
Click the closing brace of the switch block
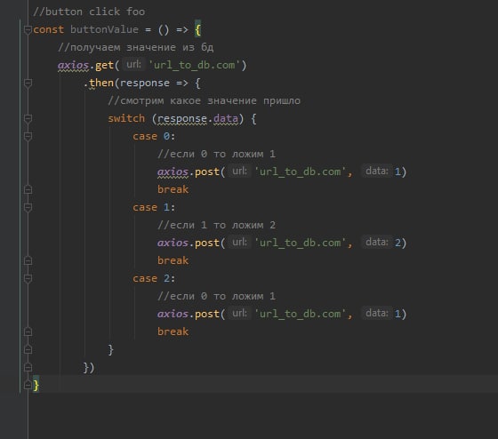pyautogui.click(x=110, y=349)
